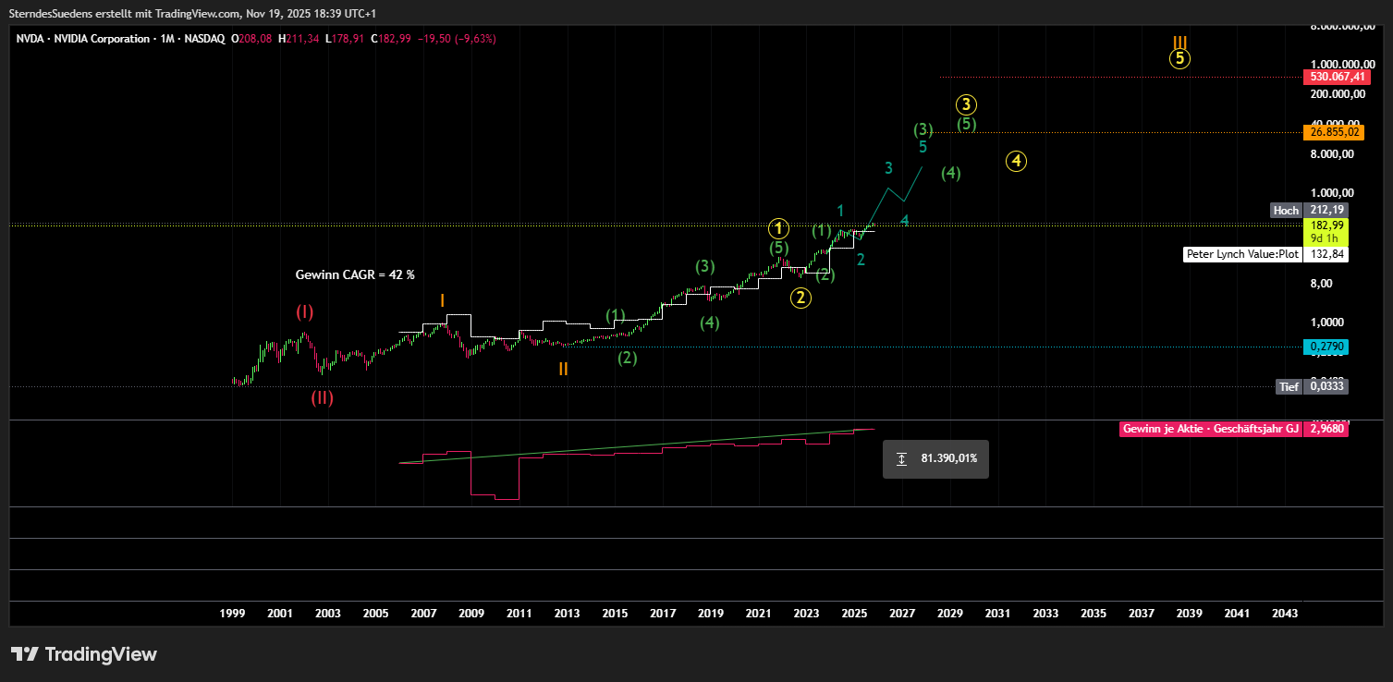The height and width of the screenshot is (682, 1393).
Task: Select the red (I) wave label
Action: (304, 311)
